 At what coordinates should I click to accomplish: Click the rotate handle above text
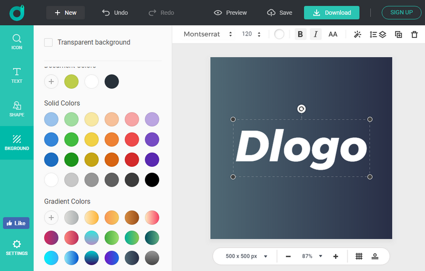[x=301, y=109]
